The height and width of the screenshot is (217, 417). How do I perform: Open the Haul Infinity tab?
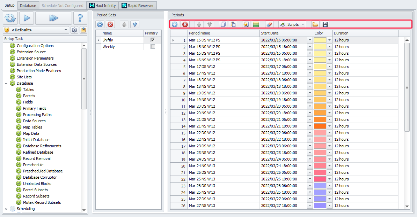point(103,6)
